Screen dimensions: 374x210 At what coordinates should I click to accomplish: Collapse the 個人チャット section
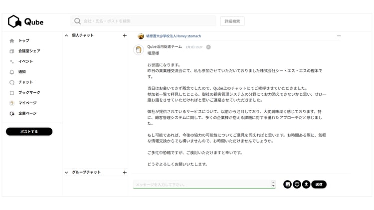point(67,35)
